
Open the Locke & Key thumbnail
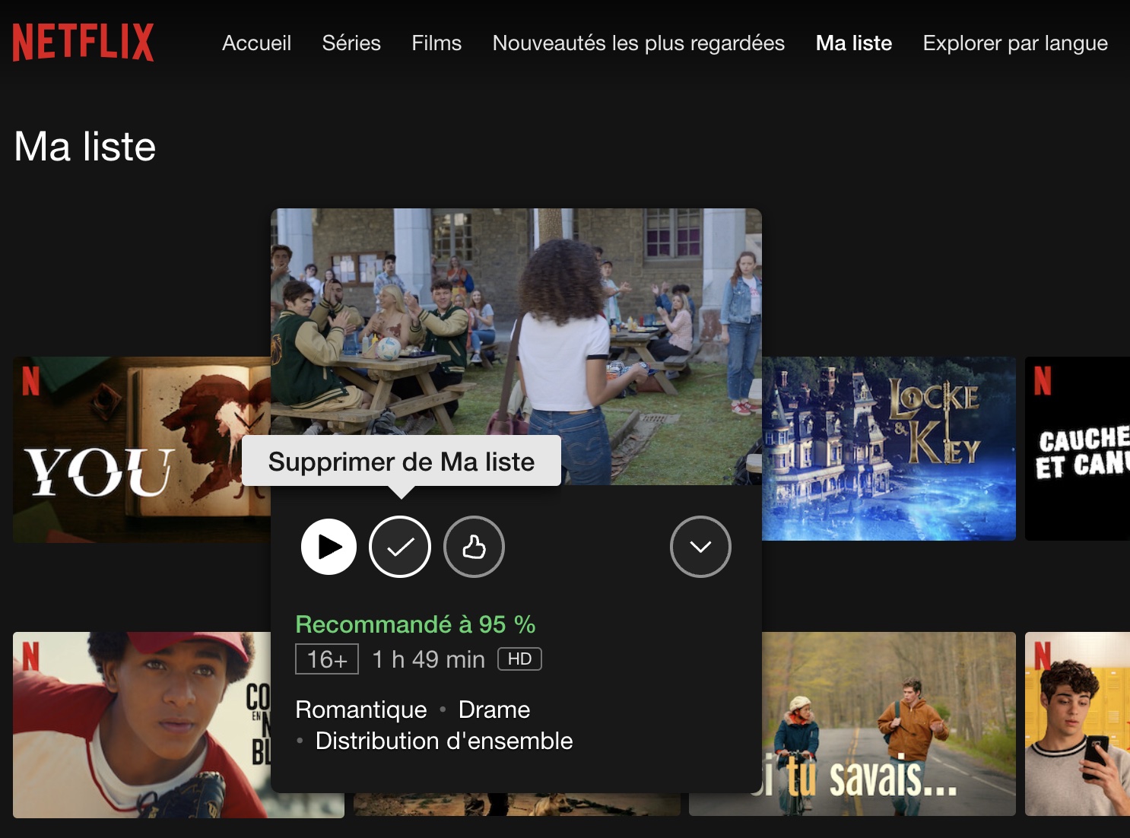coord(890,449)
